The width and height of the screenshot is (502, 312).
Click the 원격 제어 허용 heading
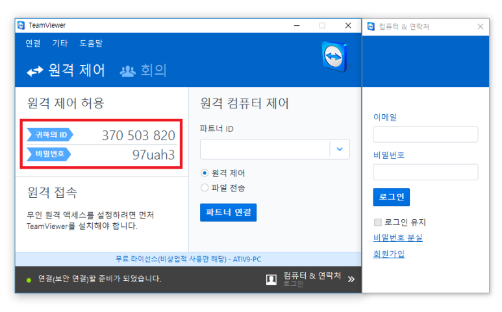[66, 103]
